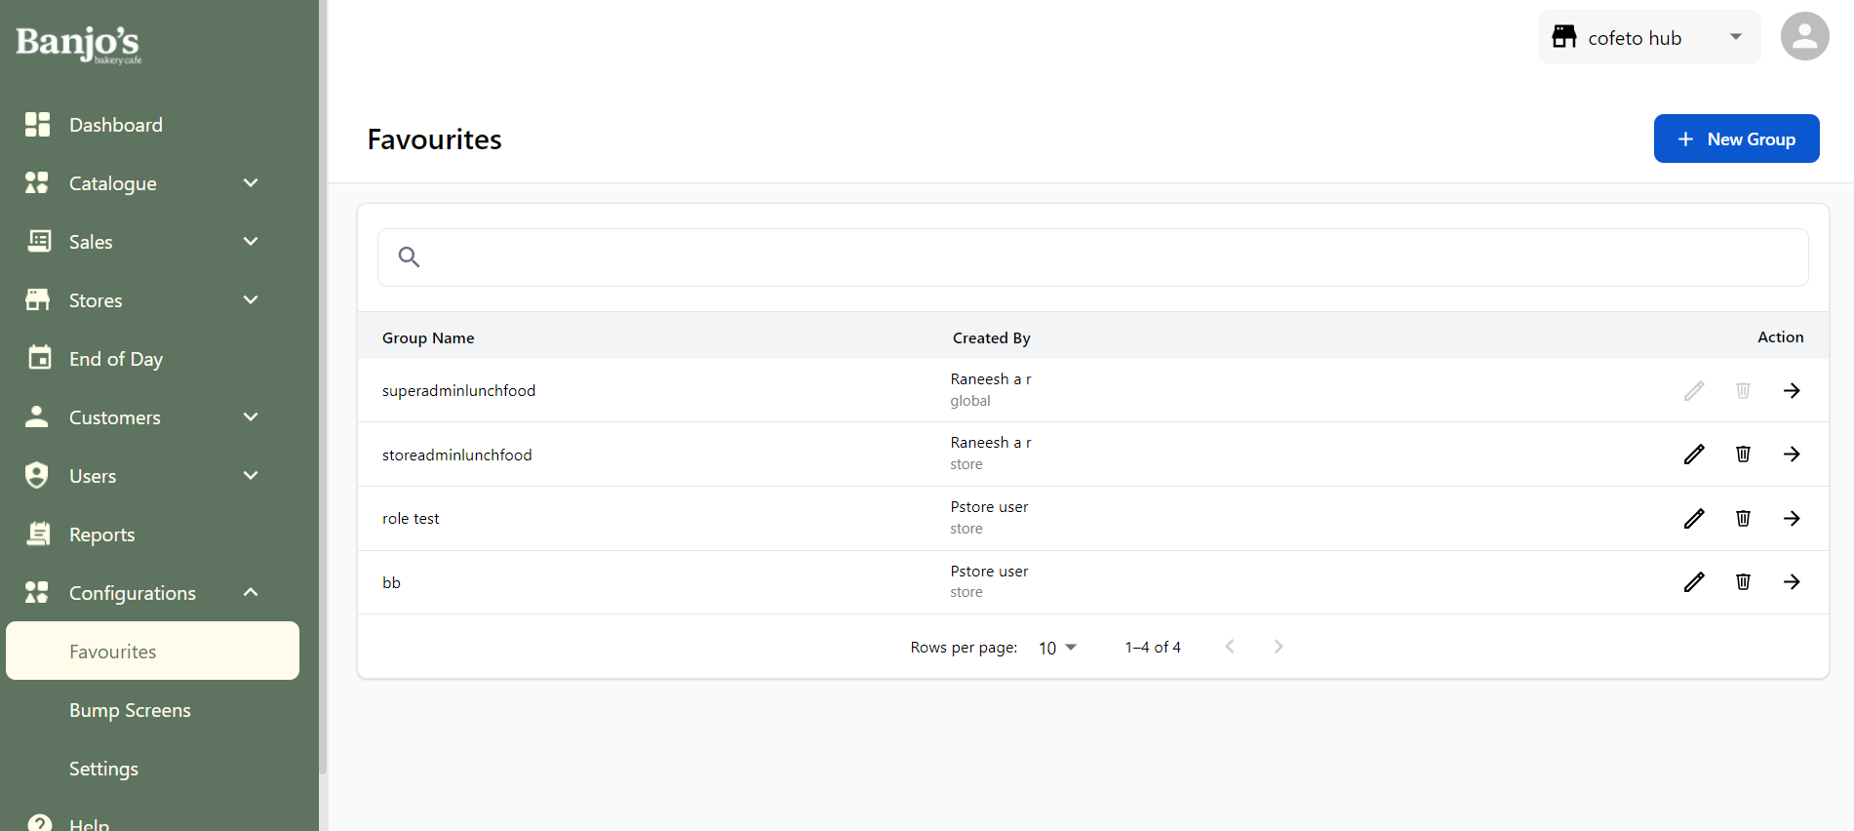This screenshot has width=1854, height=831.
Task: Click trash icon for storeadminlunchfood
Action: 1743,455
